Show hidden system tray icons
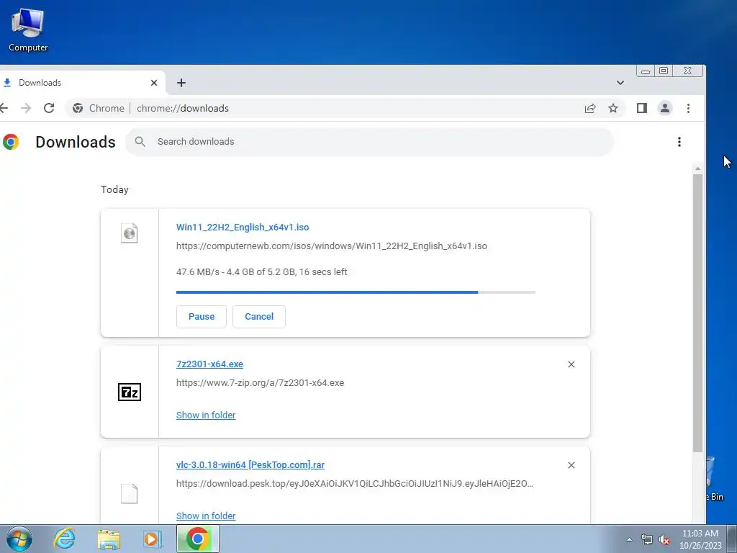Viewport: 737px width, 553px height. tap(629, 539)
